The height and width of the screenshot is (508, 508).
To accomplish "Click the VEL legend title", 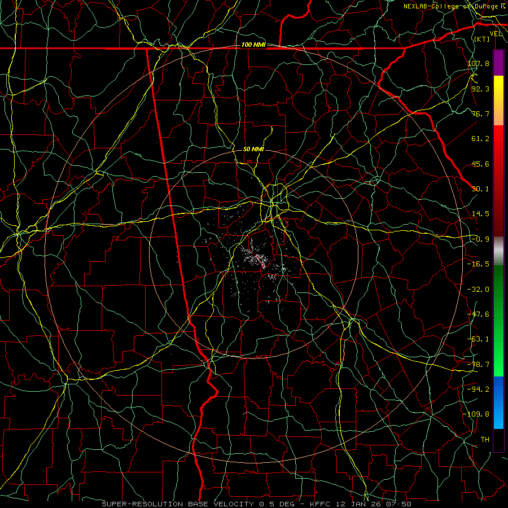I will pyautogui.click(x=496, y=34).
